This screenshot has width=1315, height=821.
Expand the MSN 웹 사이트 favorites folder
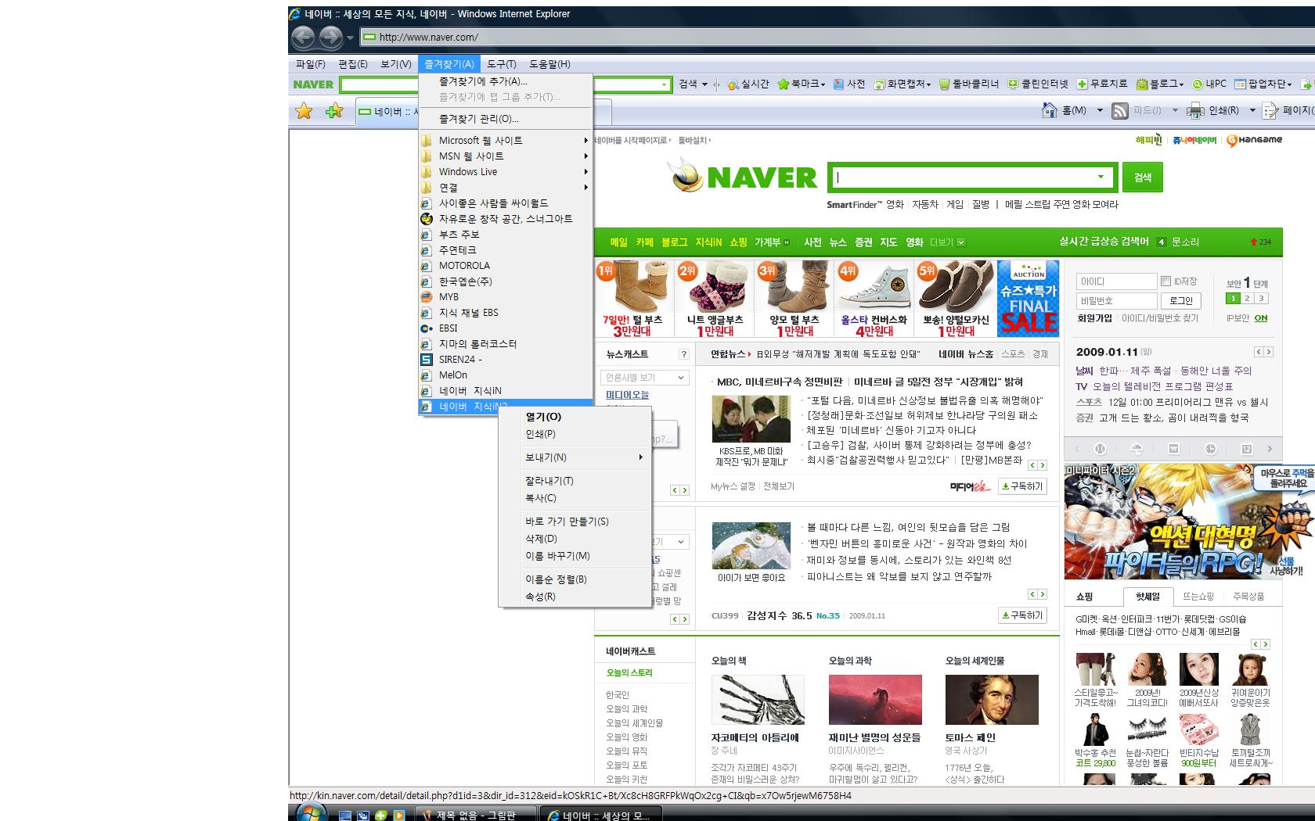coord(506,156)
